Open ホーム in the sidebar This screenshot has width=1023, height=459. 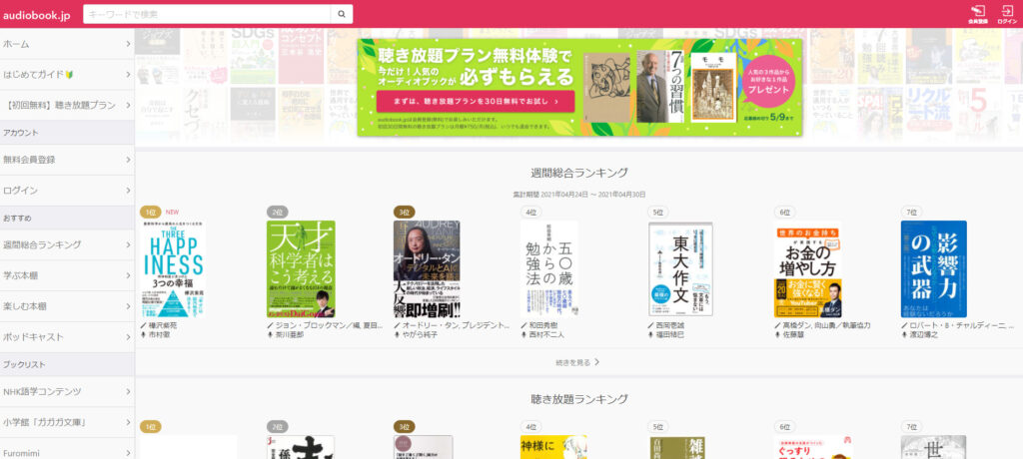click(67, 44)
